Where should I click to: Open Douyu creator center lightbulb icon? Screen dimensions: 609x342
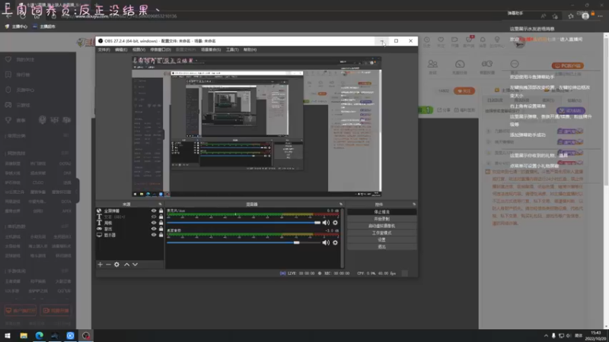497,40
